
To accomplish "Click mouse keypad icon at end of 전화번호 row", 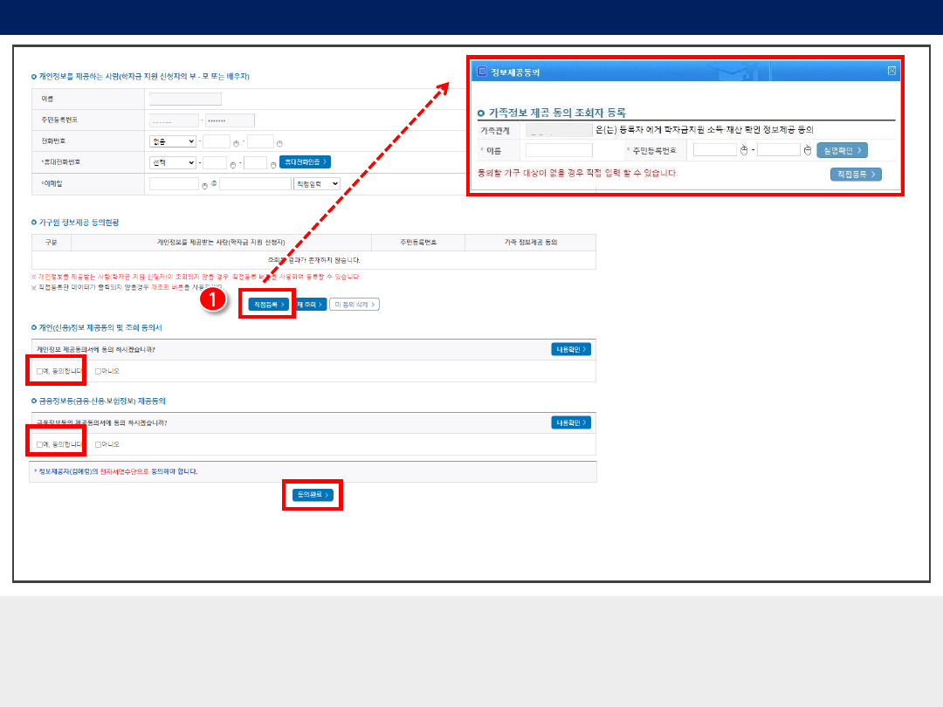I will pyautogui.click(x=279, y=142).
